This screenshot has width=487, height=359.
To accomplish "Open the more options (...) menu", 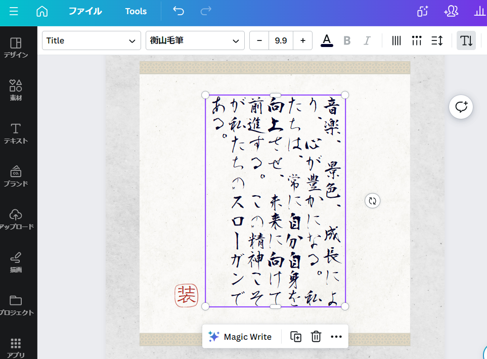I will [336, 336].
